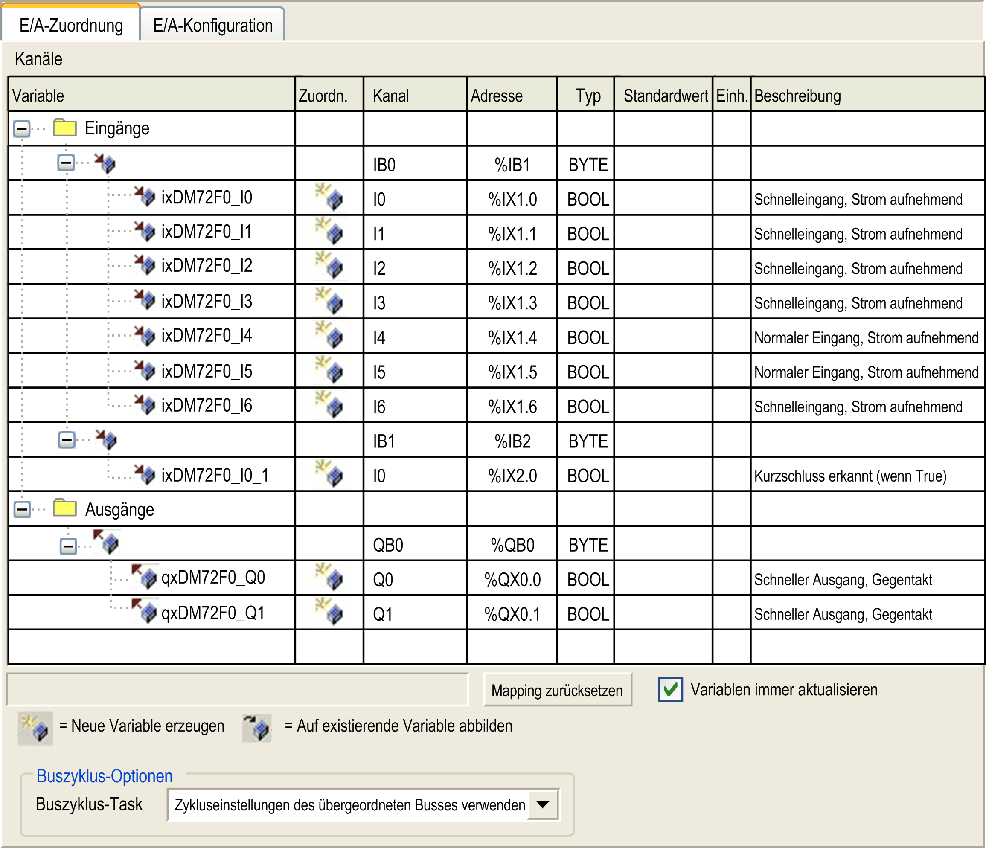The width and height of the screenshot is (986, 848).
Task: Click the mapping icon for ixDM72F0_I1
Action: click(329, 231)
